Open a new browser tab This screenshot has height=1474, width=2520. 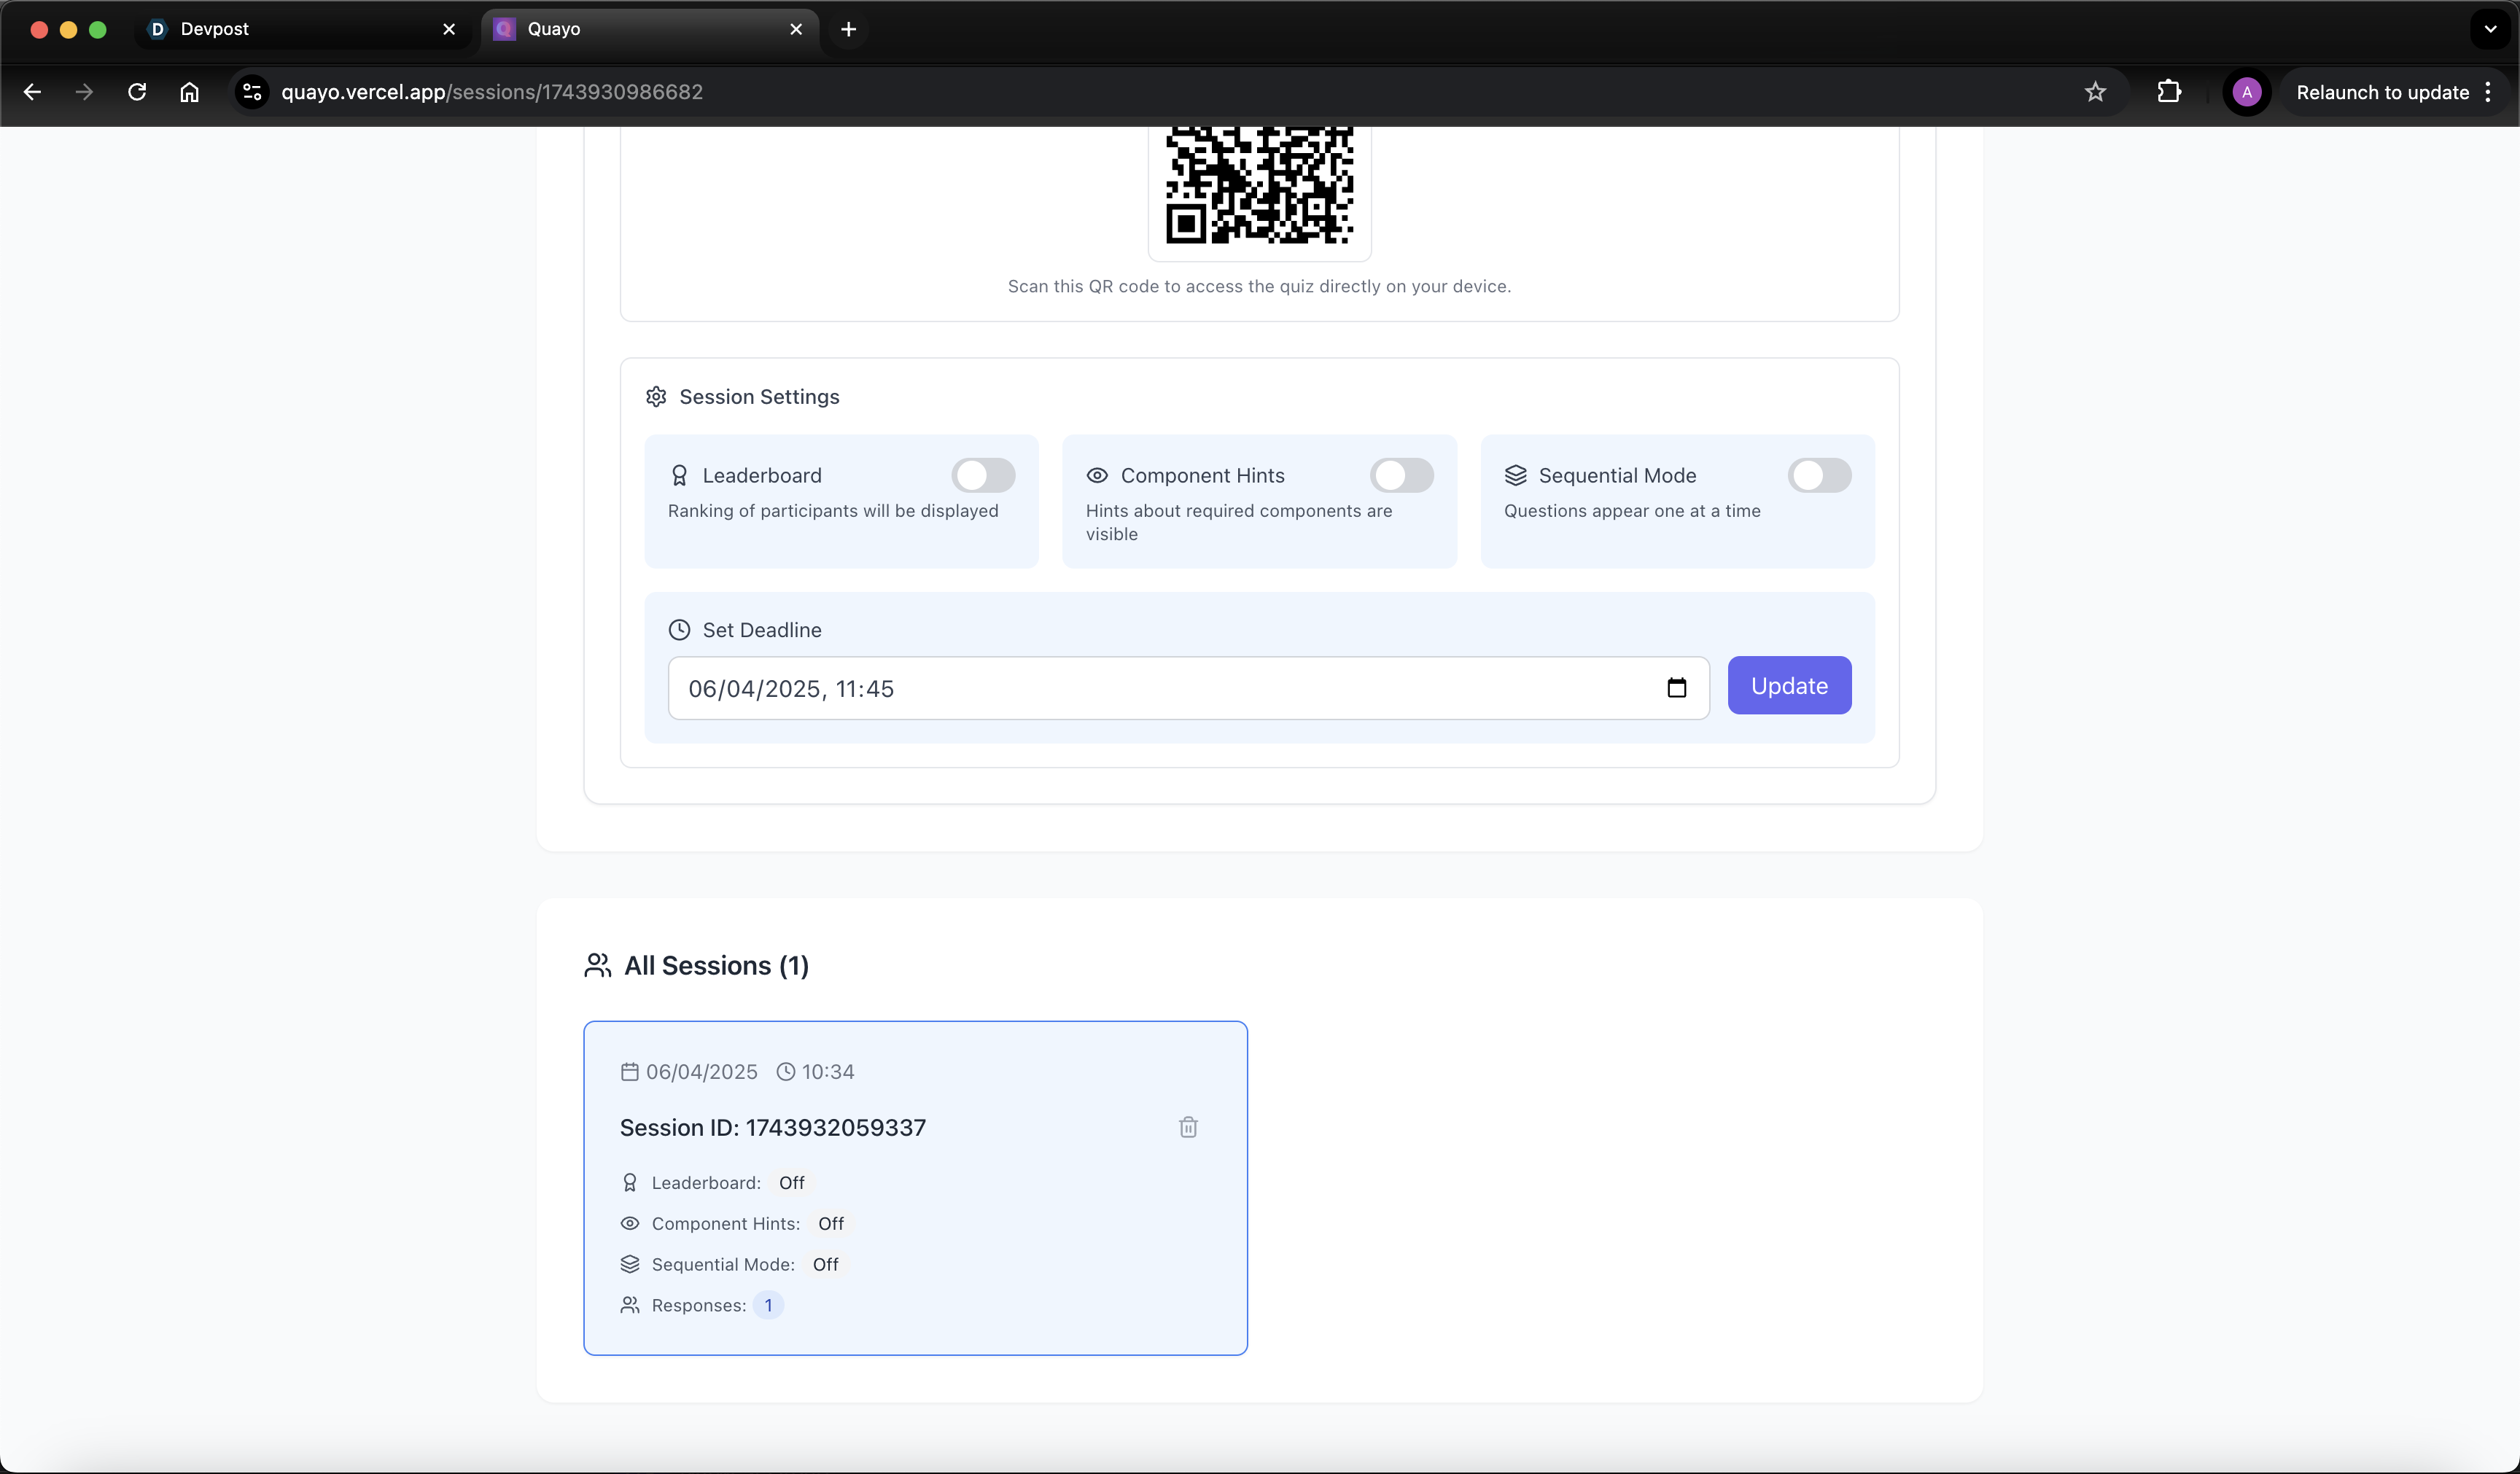[848, 29]
